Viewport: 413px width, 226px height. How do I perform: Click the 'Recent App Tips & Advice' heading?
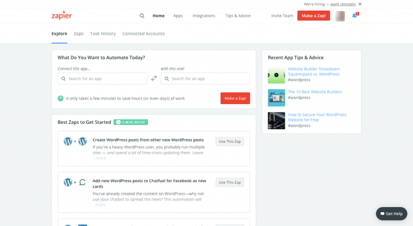tap(296, 58)
